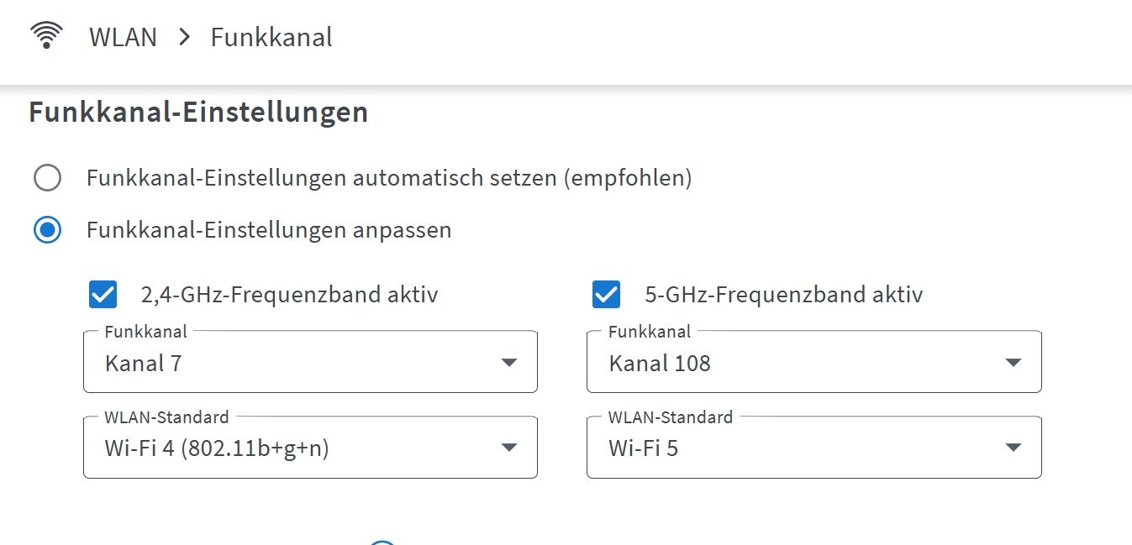Click the 'Wi-Fi 4 (802.11b+g+n)' value
The image size is (1132, 545).
pos(217,448)
